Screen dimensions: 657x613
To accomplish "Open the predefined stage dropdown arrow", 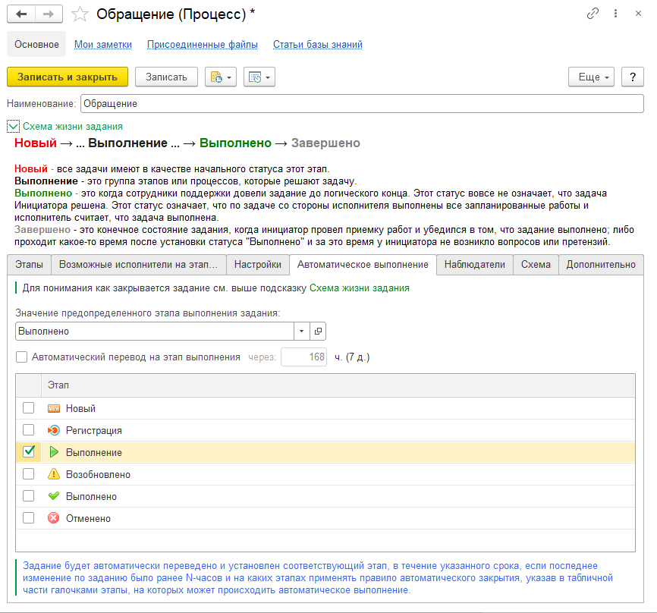I will point(300,331).
